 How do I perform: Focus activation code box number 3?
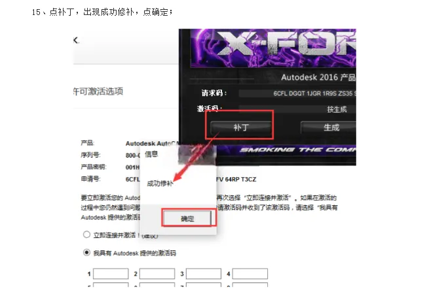coord(204,274)
